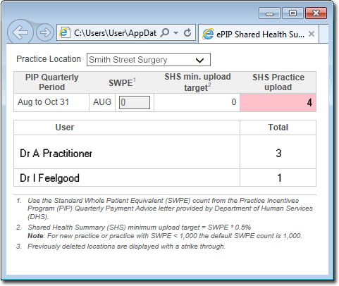
Task: Click the Smith Street Surgery dropdown chevron
Action: tap(199, 61)
